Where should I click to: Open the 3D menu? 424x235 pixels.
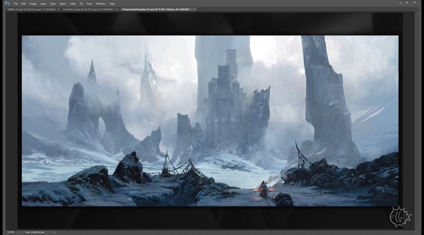(81, 4)
